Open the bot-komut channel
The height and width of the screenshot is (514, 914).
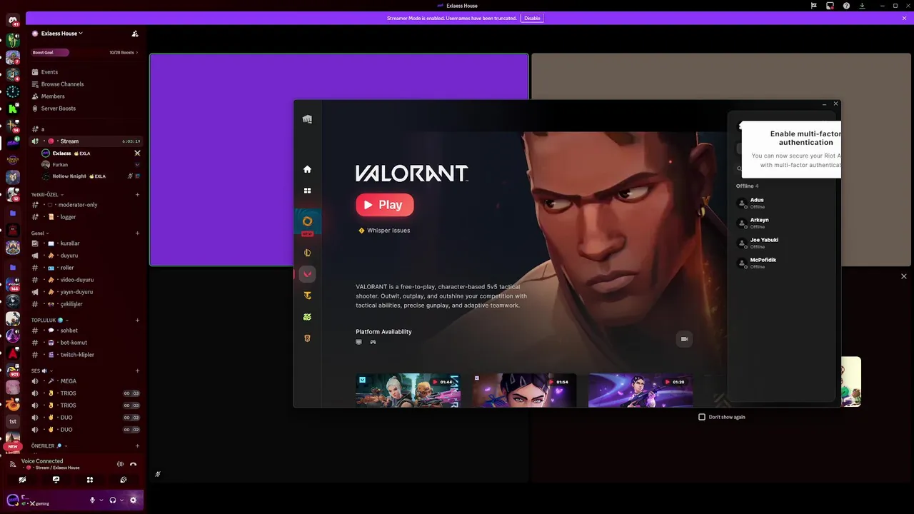(x=86, y=343)
